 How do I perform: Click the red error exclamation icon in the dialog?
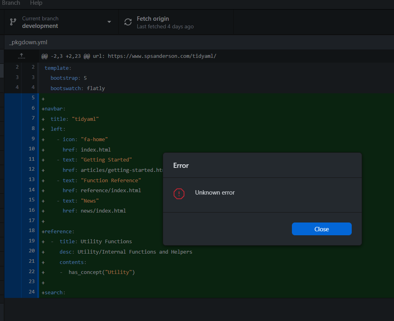click(179, 194)
